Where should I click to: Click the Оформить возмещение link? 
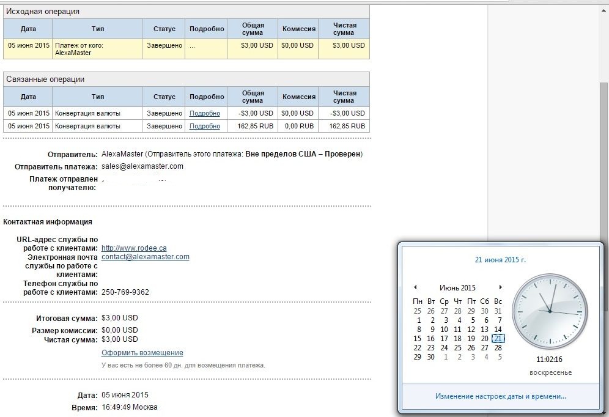pos(142,353)
